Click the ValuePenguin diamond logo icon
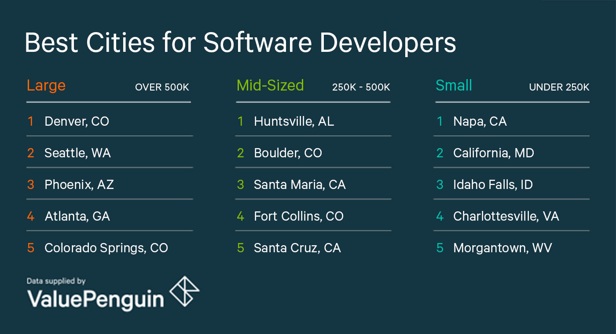Viewport: 616px width, 334px height. 184,291
